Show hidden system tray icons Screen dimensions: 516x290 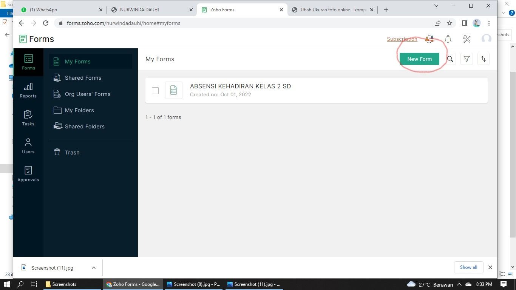[x=459, y=284]
